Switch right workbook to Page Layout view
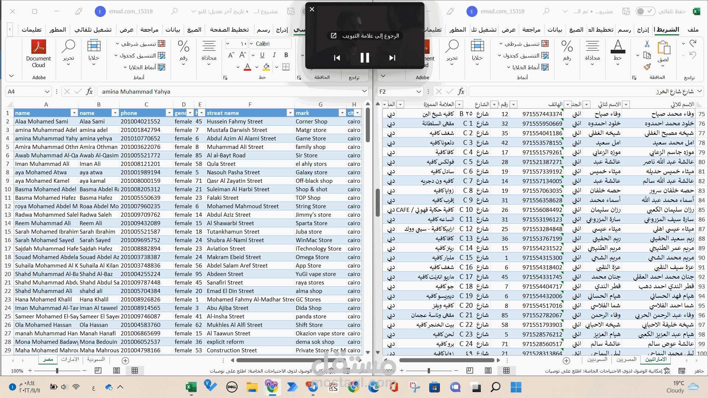708x398 pixels. tap(488, 370)
